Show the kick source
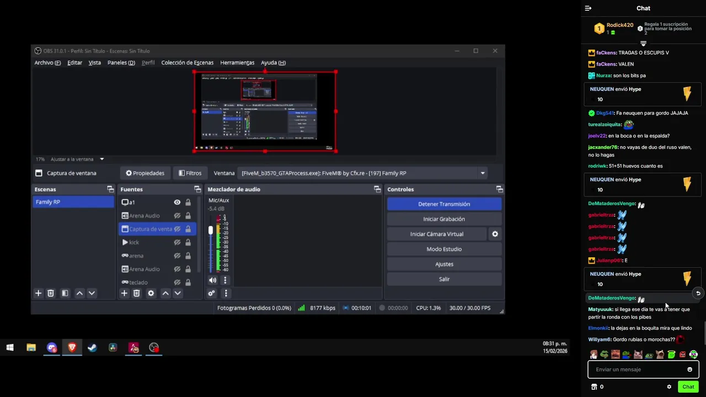This screenshot has height=397, width=706. (x=177, y=242)
